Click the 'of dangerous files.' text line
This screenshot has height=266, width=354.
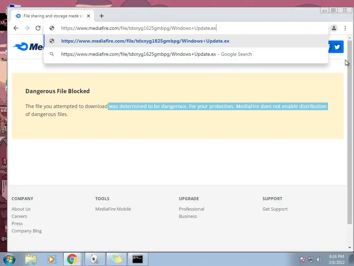click(x=47, y=114)
